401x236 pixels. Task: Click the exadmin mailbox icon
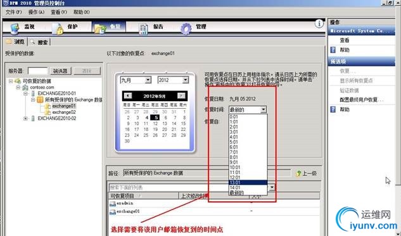(x=113, y=204)
